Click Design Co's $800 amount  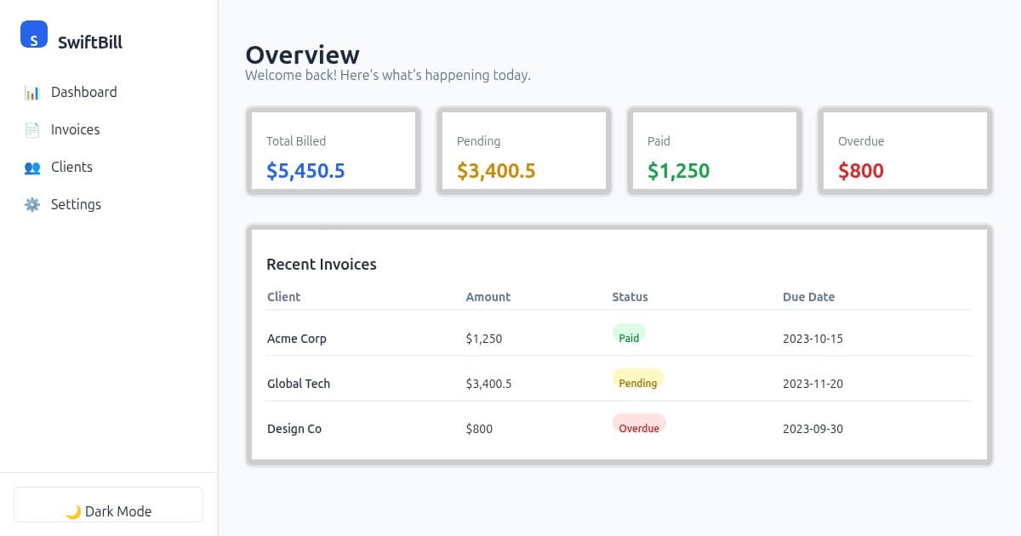pyautogui.click(x=479, y=429)
